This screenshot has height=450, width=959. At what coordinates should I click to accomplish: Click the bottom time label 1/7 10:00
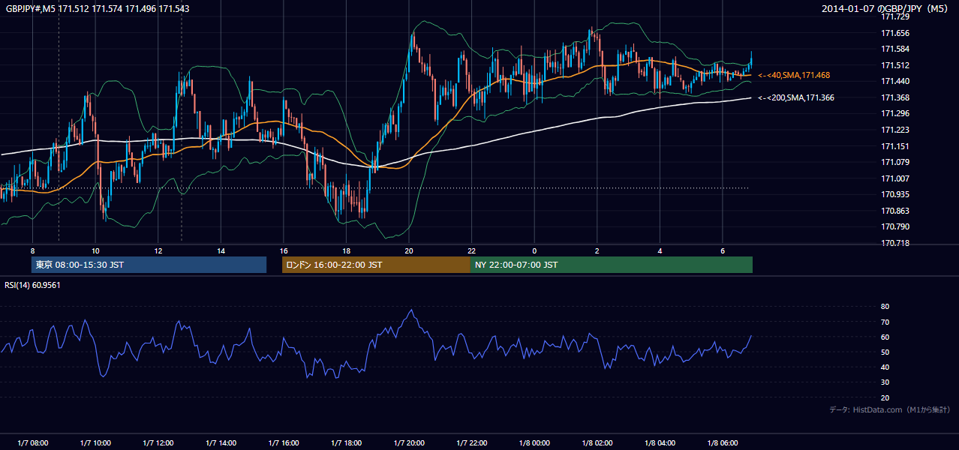95,443
